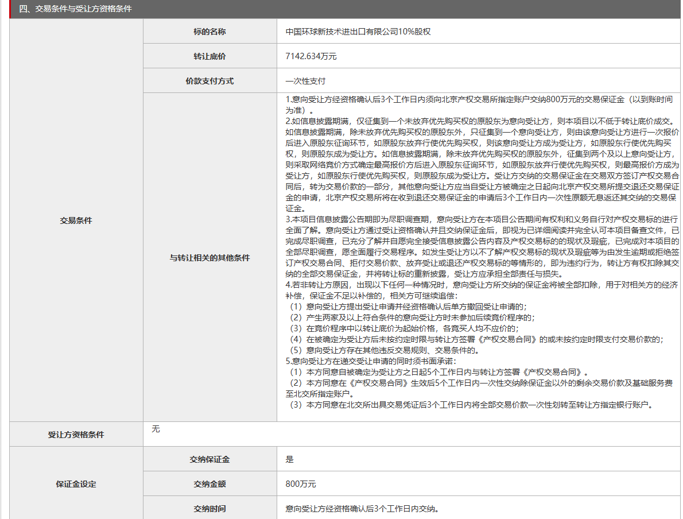Select the 转让底价 label cell
This screenshot has height=519, width=683.
tap(210, 56)
